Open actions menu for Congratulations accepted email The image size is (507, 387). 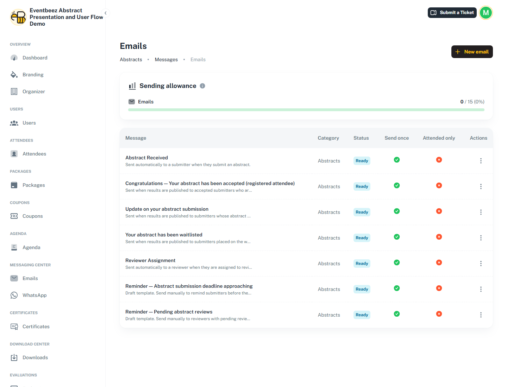(481, 186)
